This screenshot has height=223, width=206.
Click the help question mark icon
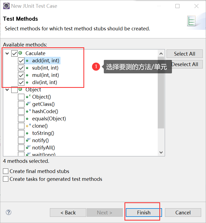[9, 212]
